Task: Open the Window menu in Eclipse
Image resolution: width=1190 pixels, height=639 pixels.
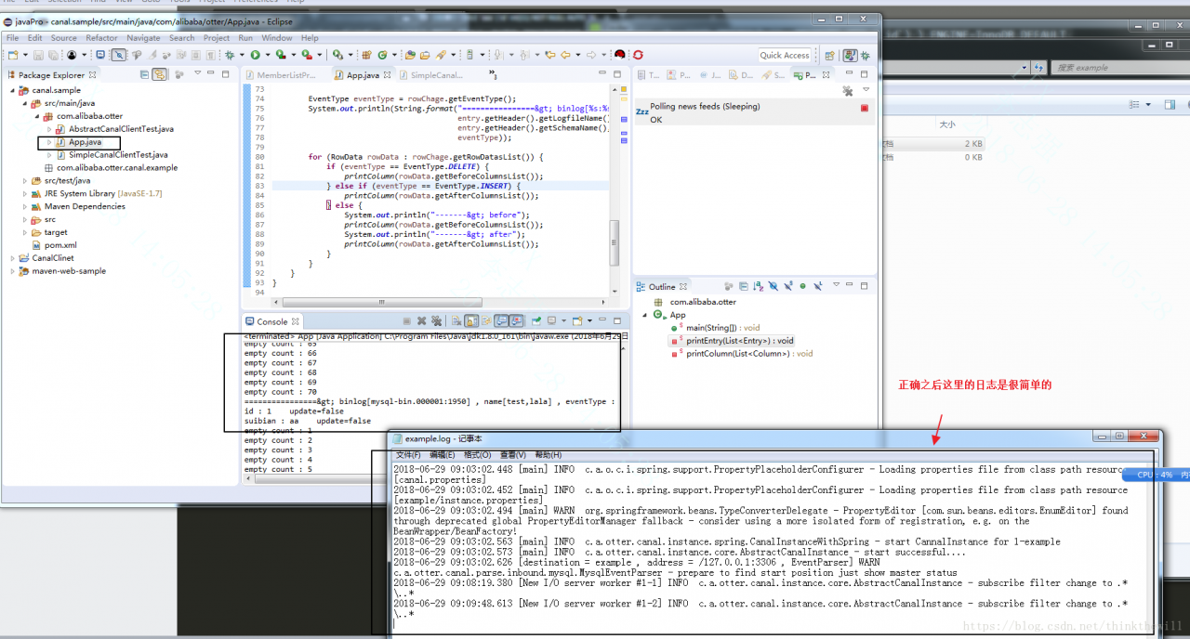Action: pos(277,38)
